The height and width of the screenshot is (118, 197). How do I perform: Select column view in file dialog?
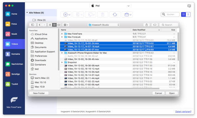tap(59, 25)
